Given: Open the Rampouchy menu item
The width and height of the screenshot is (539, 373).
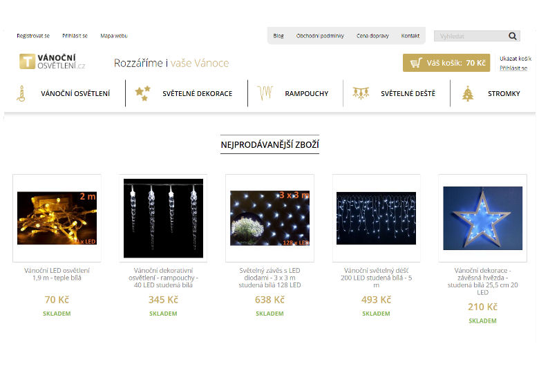Looking at the screenshot, I should (306, 94).
